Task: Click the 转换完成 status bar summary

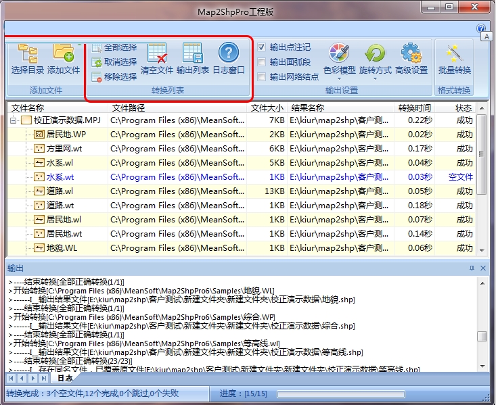Action: tap(93, 394)
